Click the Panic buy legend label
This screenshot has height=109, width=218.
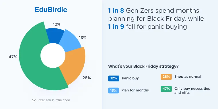[x=130, y=78]
